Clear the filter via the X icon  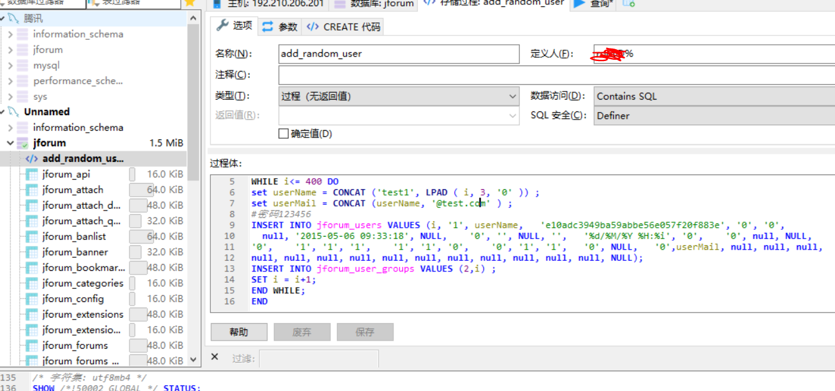[215, 357]
